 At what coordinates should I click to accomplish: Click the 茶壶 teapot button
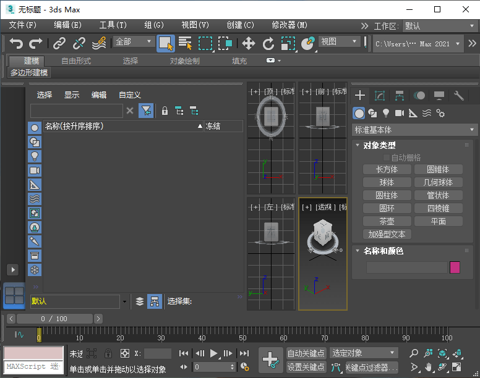click(x=387, y=221)
